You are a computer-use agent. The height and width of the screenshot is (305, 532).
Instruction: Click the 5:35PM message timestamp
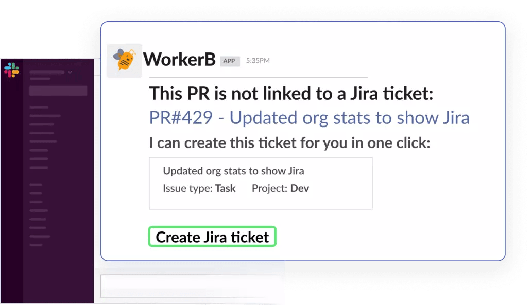point(258,61)
